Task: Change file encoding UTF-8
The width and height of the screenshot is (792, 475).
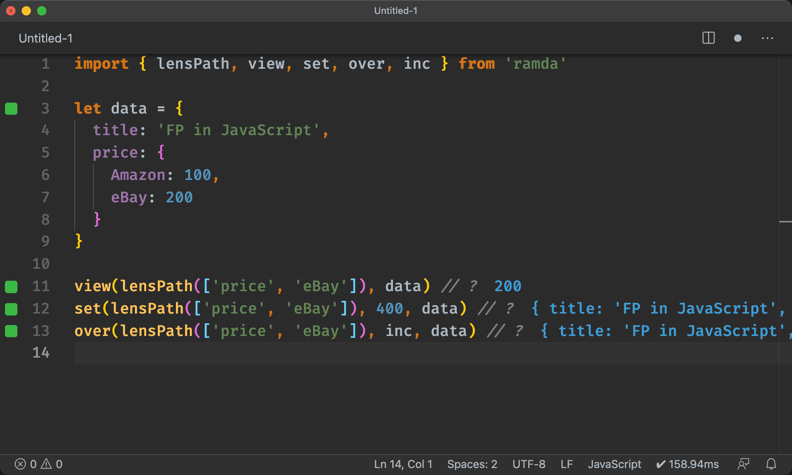Action: pyautogui.click(x=529, y=464)
